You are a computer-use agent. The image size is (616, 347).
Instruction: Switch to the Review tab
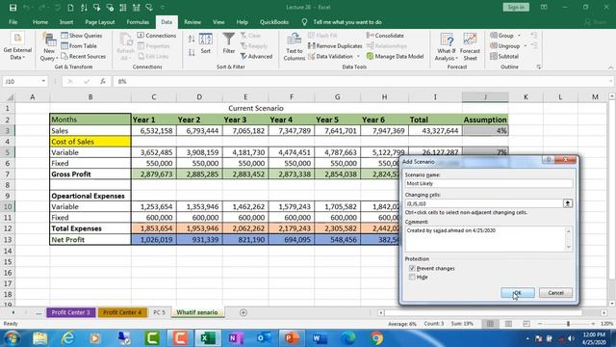pos(192,22)
